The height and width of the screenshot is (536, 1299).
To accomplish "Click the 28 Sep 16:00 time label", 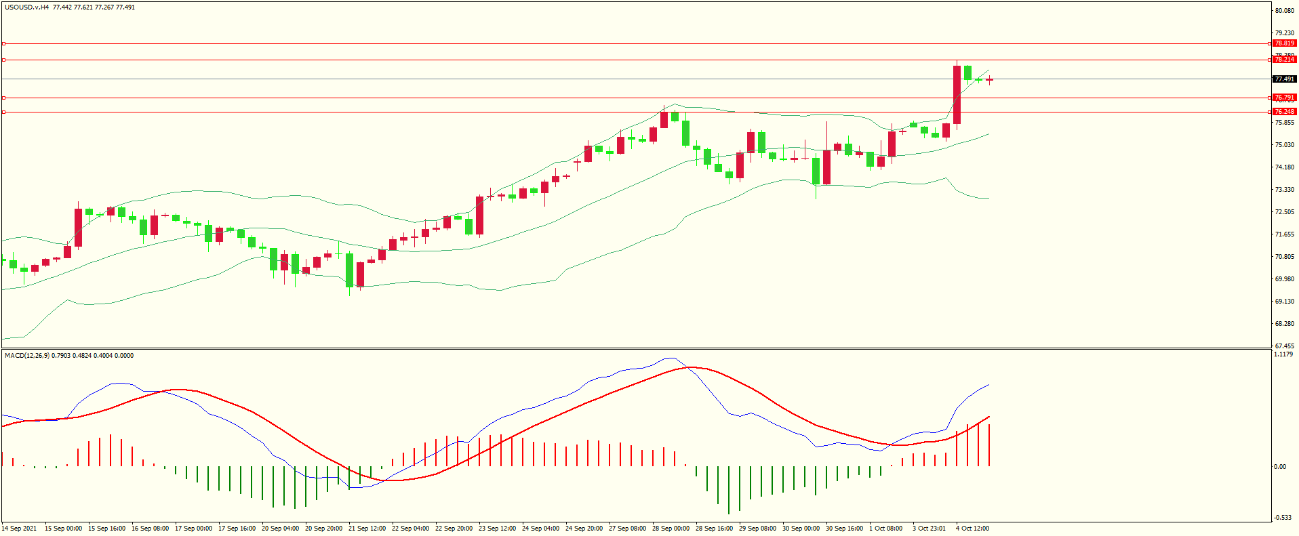I will point(715,529).
